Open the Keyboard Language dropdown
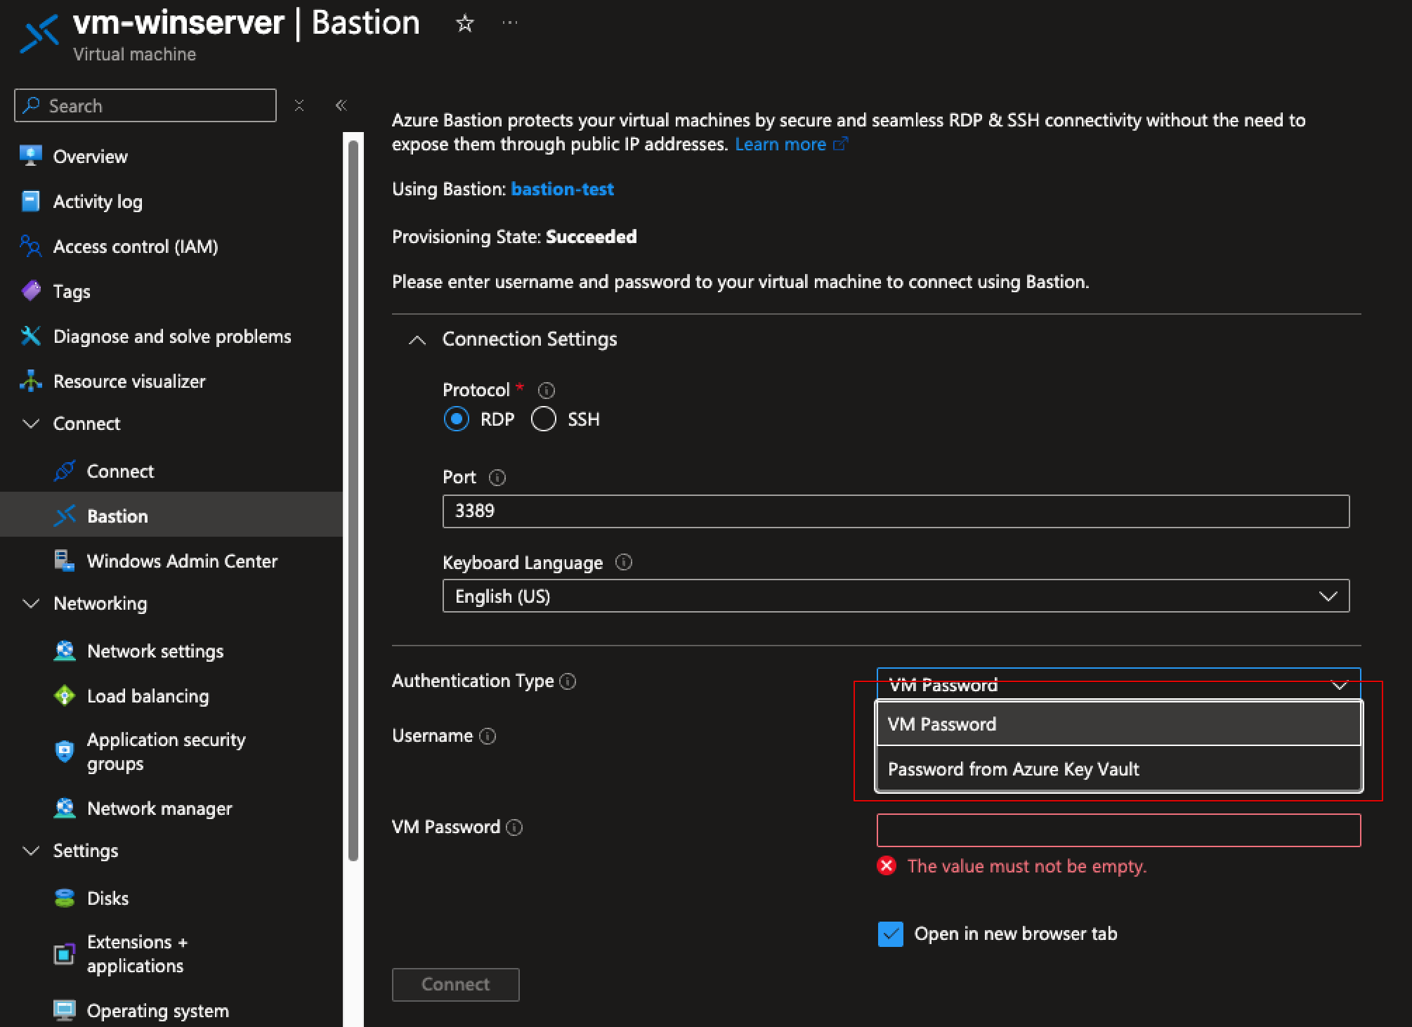The width and height of the screenshot is (1412, 1027). click(895, 596)
